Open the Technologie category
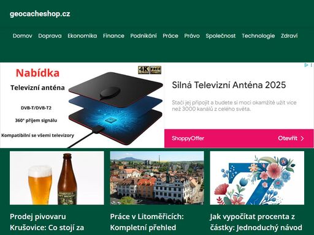Image resolution: width=314 pixels, height=235 pixels. (x=258, y=36)
